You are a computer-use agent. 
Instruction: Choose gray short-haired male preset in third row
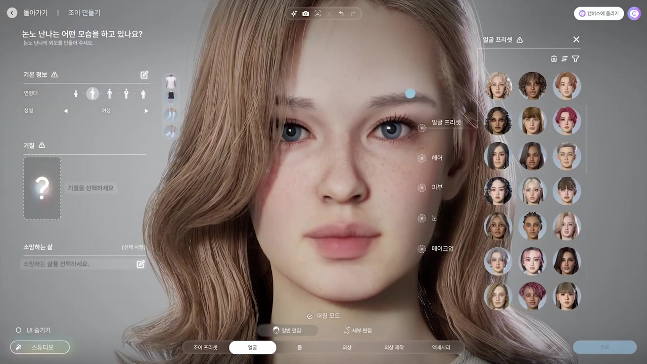pyautogui.click(x=567, y=156)
